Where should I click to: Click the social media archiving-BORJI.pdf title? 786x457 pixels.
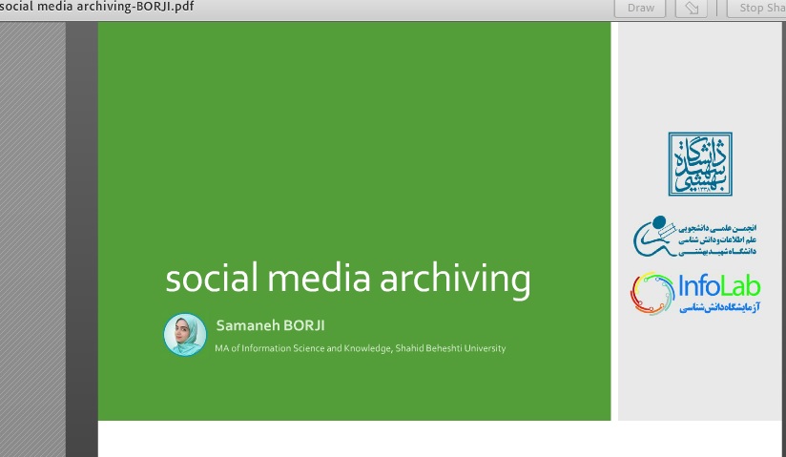coord(95,7)
